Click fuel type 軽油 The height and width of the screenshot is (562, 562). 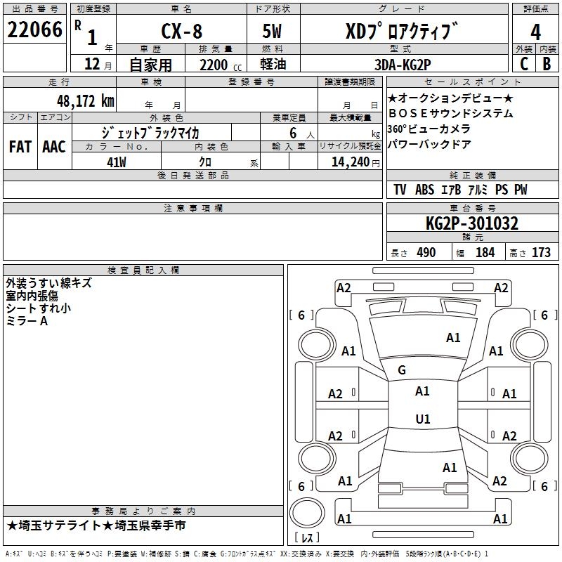tap(273, 64)
